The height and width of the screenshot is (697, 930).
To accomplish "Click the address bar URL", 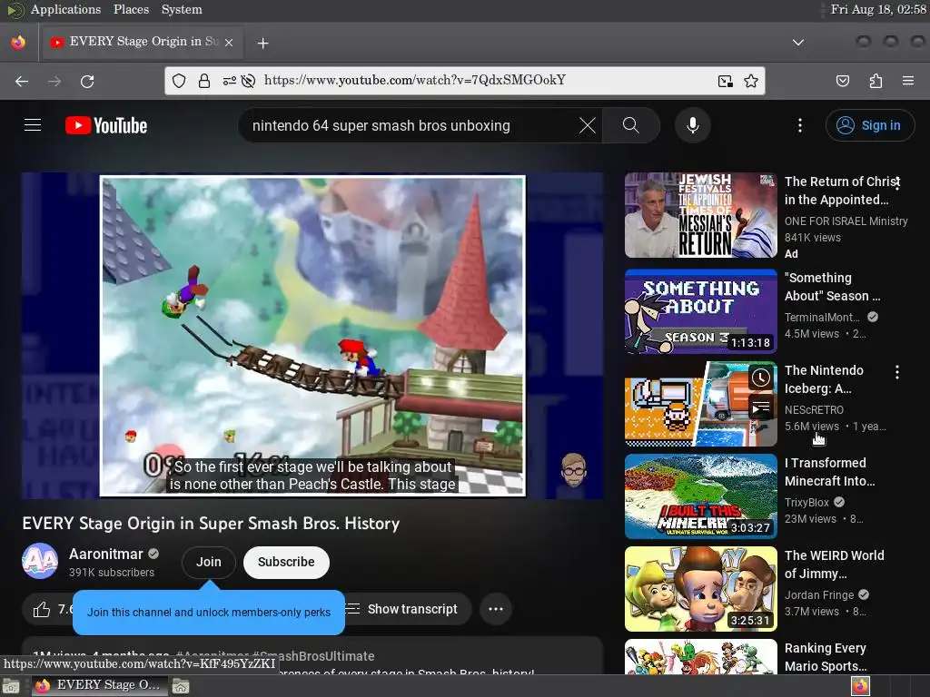I will pos(415,81).
